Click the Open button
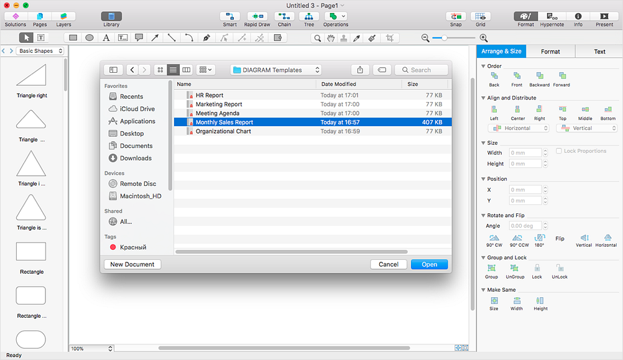The image size is (623, 360). (429, 264)
